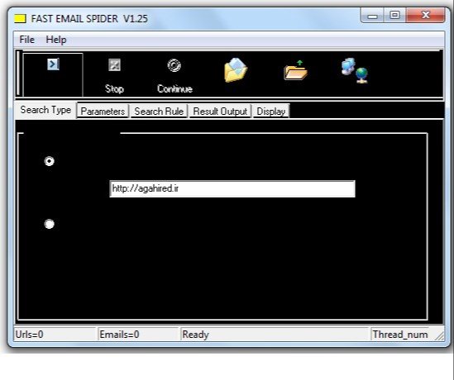The height and width of the screenshot is (380, 454).
Task: Click the Emails=0 status bar entry
Action: (138, 335)
